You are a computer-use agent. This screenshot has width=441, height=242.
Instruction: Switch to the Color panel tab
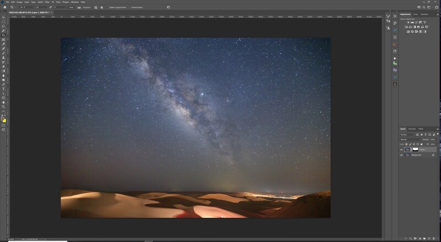coord(416,14)
